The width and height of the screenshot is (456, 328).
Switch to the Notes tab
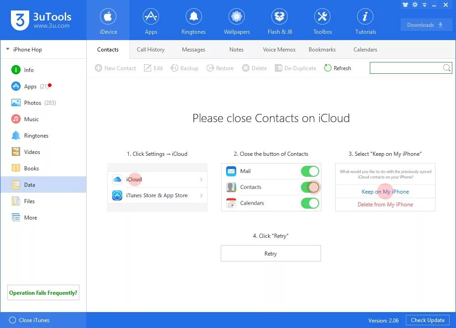236,50
